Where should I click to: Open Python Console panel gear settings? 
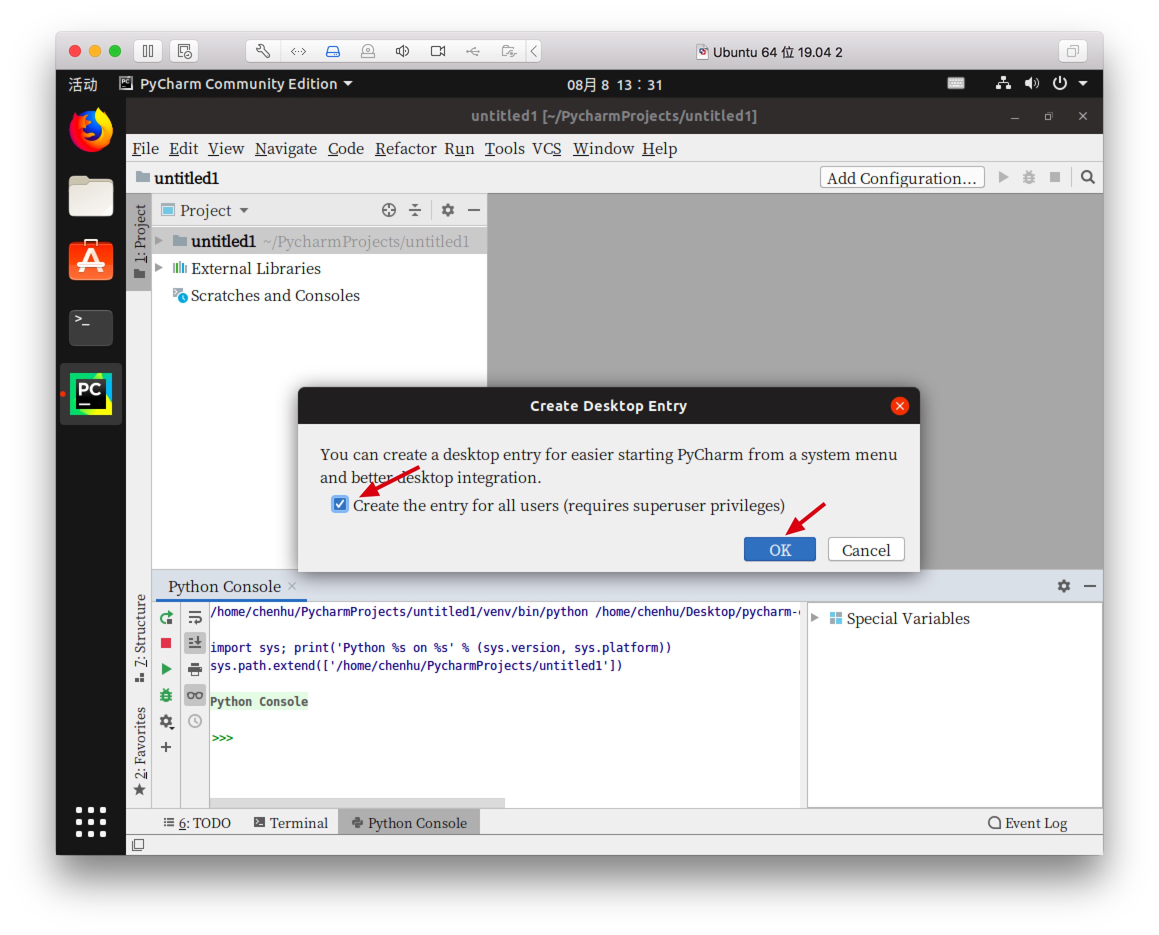(1063, 585)
